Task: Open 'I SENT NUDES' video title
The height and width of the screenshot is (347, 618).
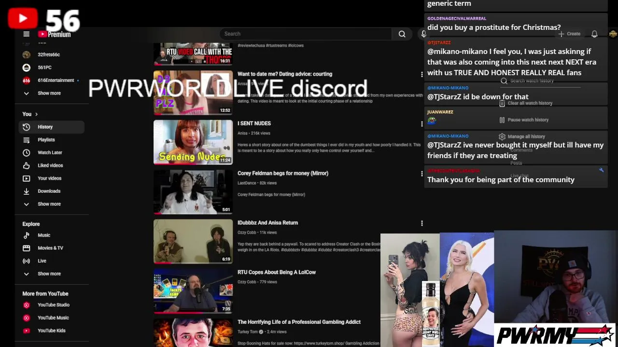Action: [254, 123]
